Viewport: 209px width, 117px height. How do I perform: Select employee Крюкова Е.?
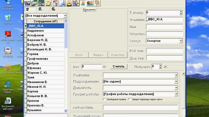45,105
